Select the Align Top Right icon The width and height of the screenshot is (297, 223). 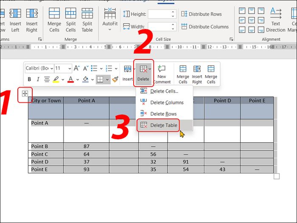[x=261, y=11]
